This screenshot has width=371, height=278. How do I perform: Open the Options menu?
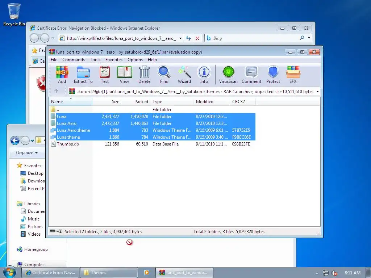[135, 60]
